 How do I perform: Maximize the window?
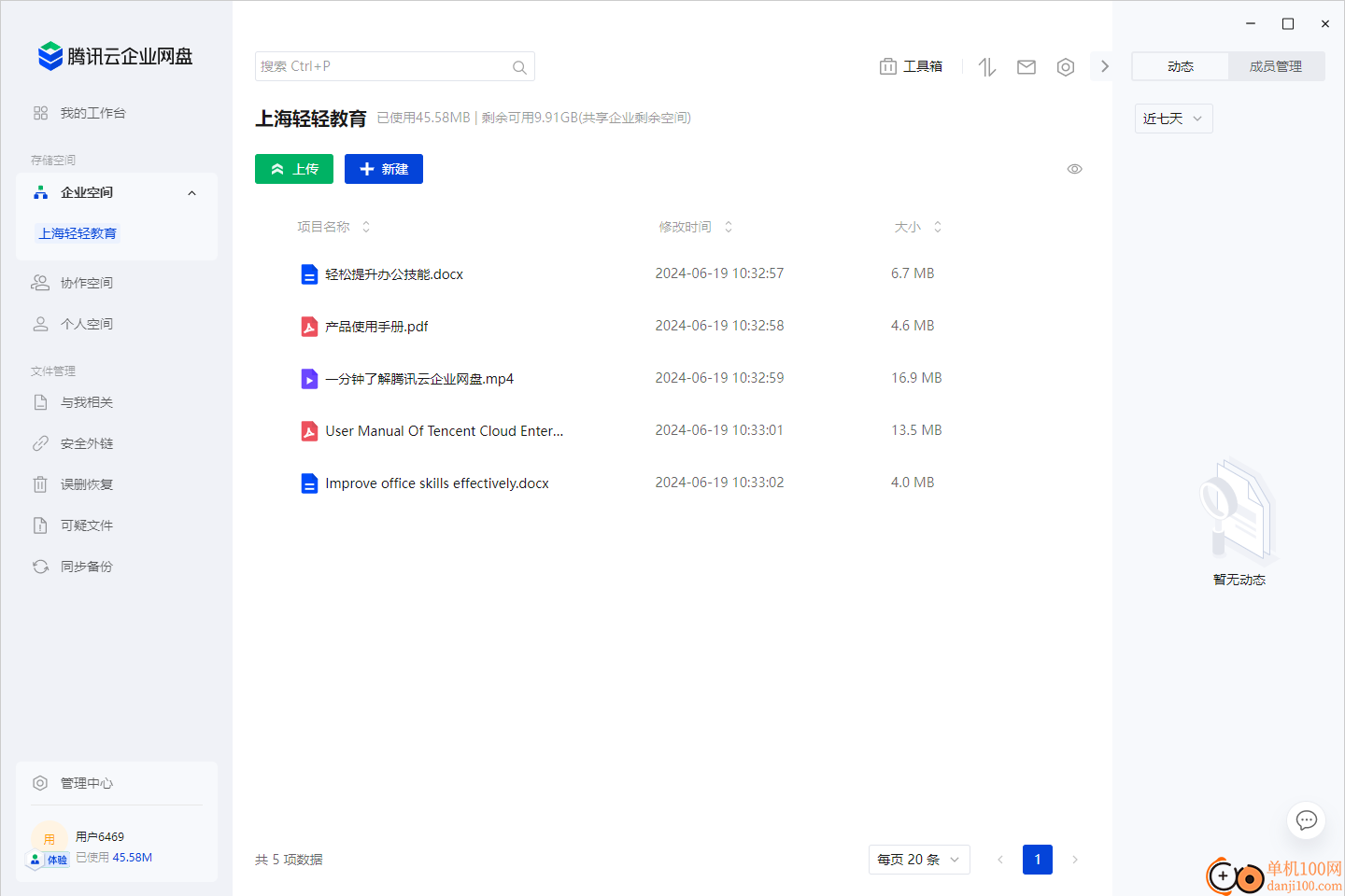pyautogui.click(x=1288, y=23)
